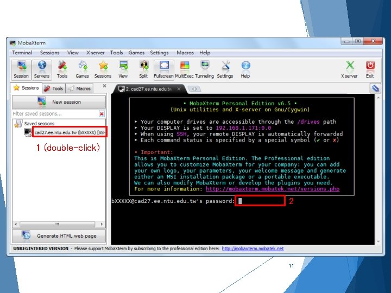The width and height of the screenshot is (391, 293).
Task: Select the cad27.ee.ntu.edu.tw terminal tab
Action: [x=149, y=89]
